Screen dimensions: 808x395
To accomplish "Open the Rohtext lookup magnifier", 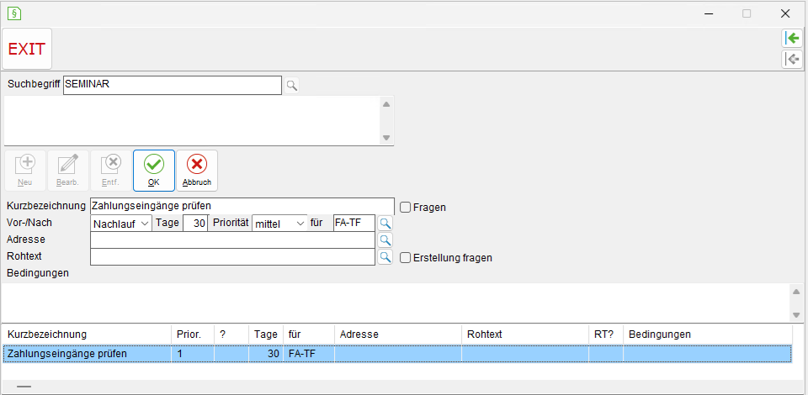I will pos(385,256).
